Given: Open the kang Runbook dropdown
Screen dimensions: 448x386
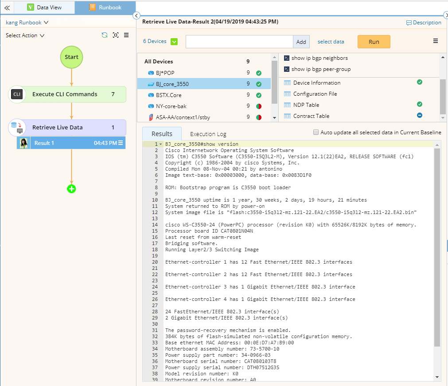Looking at the screenshot, I should 27,22.
